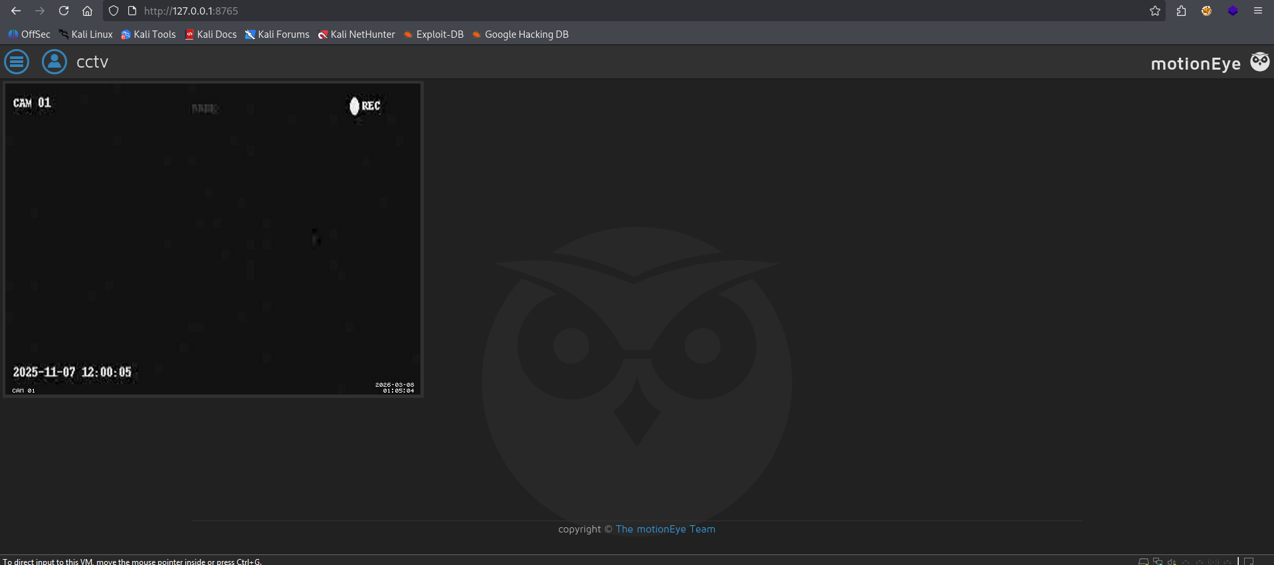Open the OffSec bookmark

(x=29, y=34)
